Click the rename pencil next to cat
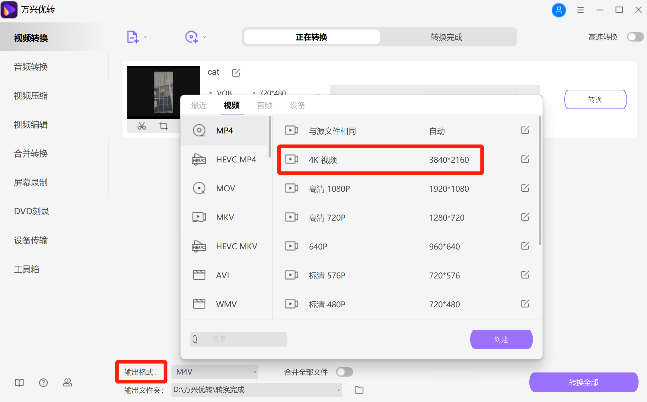Image resolution: width=647 pixels, height=402 pixels. (x=236, y=72)
